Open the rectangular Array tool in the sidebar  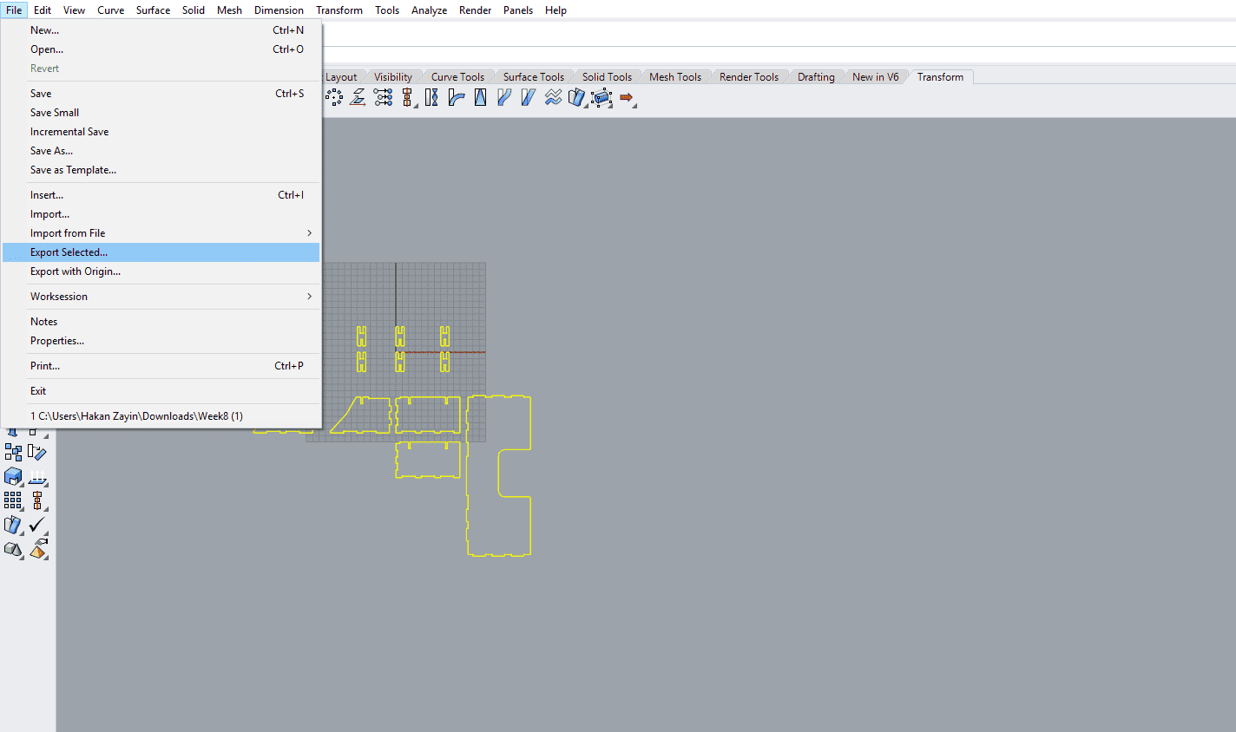tap(13, 500)
